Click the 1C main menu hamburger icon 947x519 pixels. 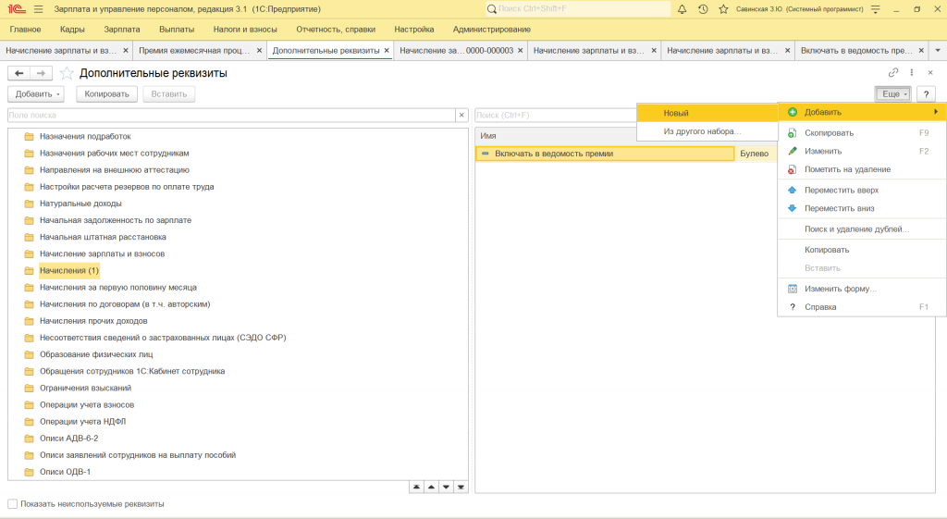pyautogui.click(x=38, y=9)
